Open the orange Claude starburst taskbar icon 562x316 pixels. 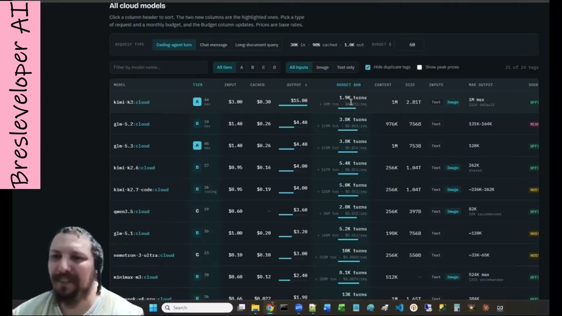pos(486,308)
